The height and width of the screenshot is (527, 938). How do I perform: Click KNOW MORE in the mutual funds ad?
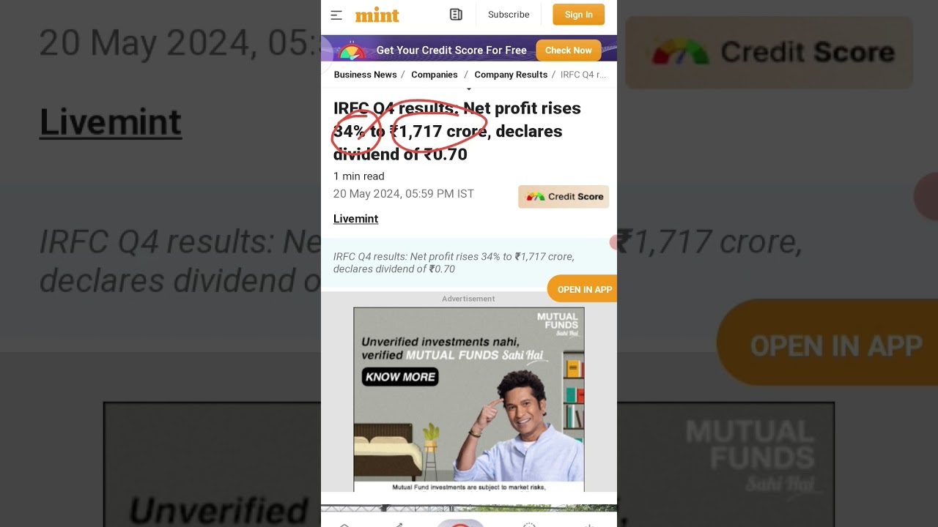[399, 377]
